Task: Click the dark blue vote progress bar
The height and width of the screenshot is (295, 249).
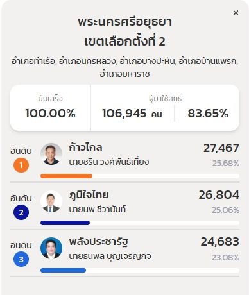Action: coord(65,223)
